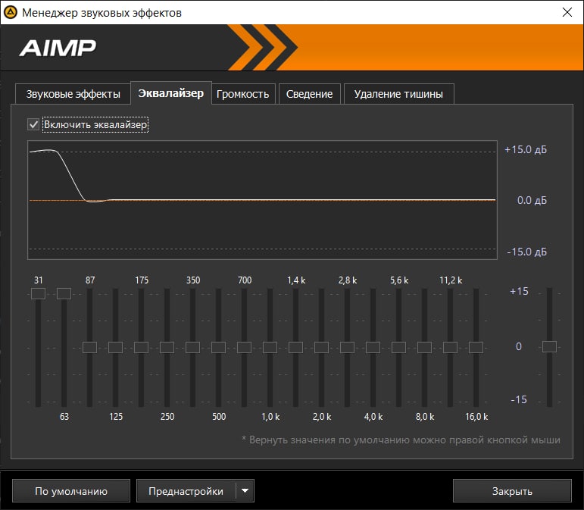
Task: Switch to the Удаление тишины tab
Action: [x=398, y=94]
